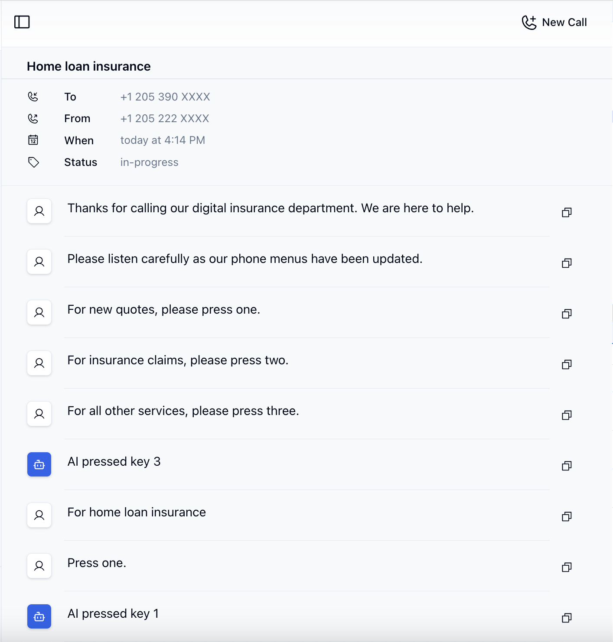Click the calendar icon next to When
Screen dimensions: 613x642
[33, 140]
